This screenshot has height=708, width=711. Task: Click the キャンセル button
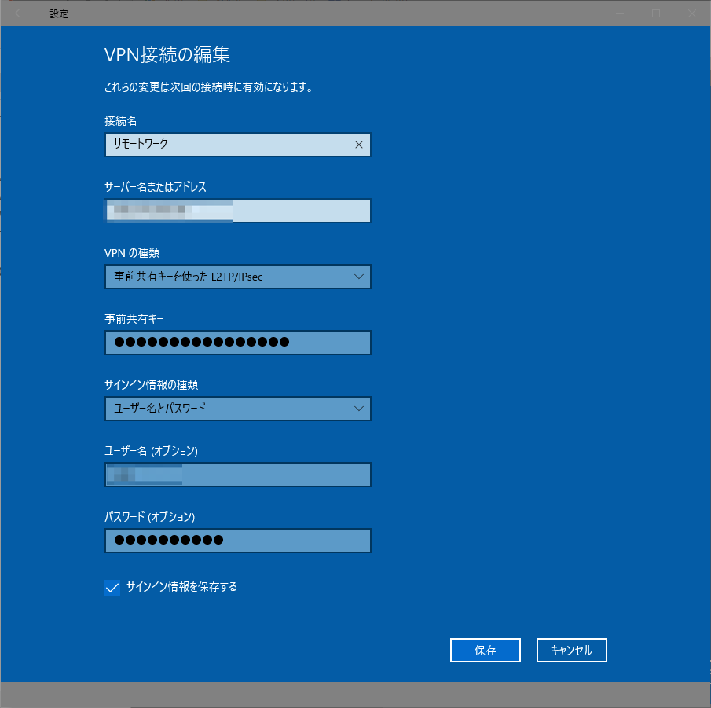click(x=571, y=651)
